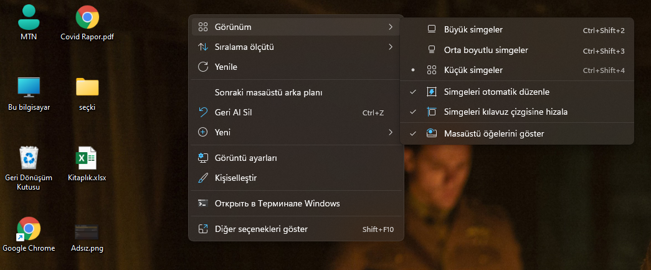651x270 pixels.
Task: Click the Ctrl+Z shortcut text
Action: [373, 113]
